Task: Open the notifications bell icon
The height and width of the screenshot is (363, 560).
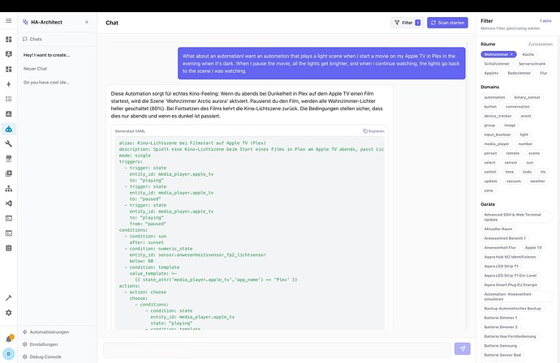Action: pyautogui.click(x=8, y=338)
